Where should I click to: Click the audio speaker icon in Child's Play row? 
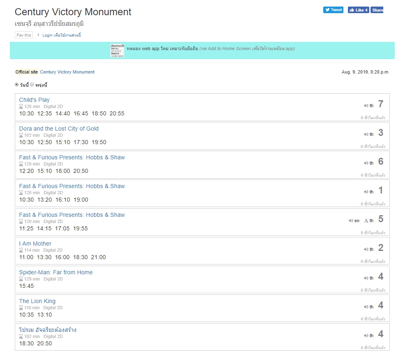point(366,106)
